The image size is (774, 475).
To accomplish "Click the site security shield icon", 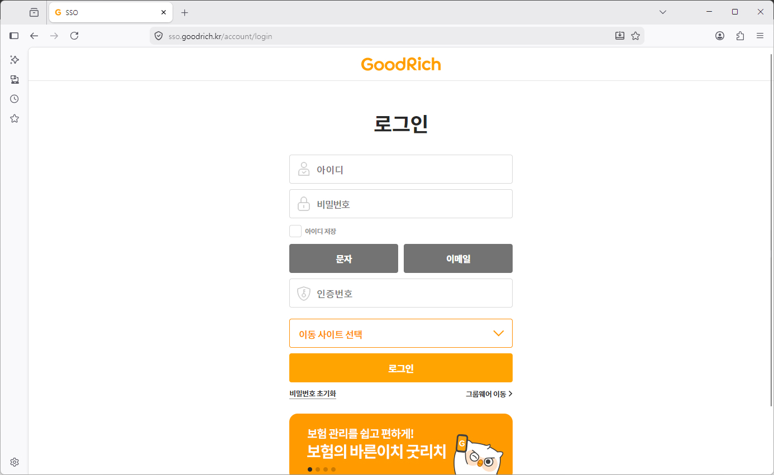I will click(x=159, y=36).
